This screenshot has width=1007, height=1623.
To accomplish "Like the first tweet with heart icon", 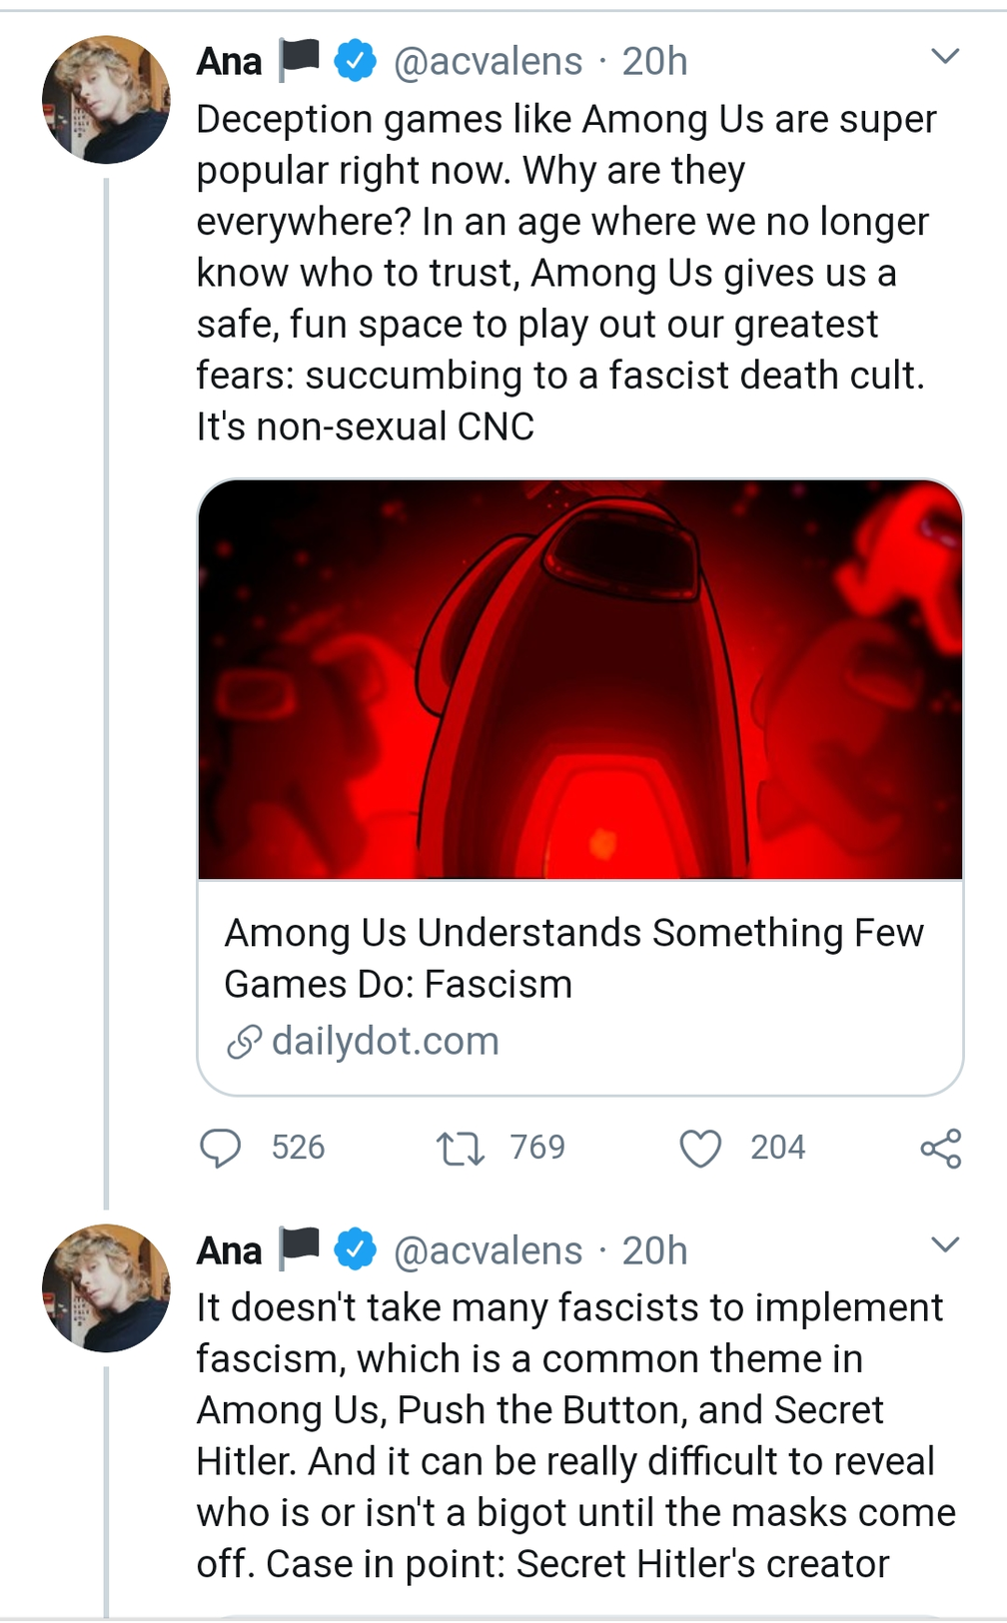I will click(x=699, y=1148).
